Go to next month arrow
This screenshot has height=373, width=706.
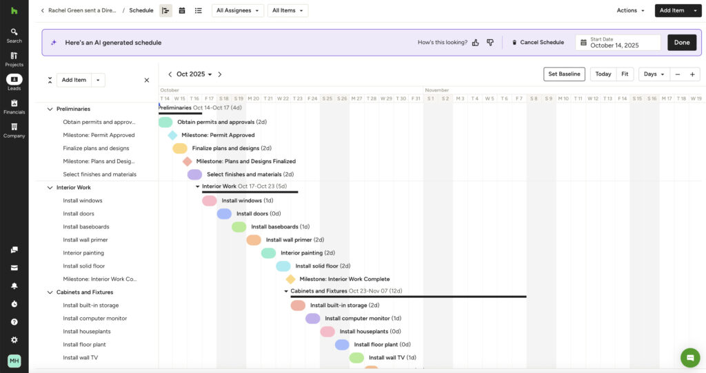(x=220, y=74)
